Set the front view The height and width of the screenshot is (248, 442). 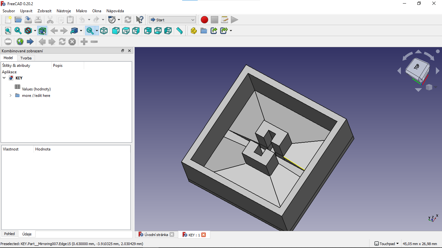116,31
